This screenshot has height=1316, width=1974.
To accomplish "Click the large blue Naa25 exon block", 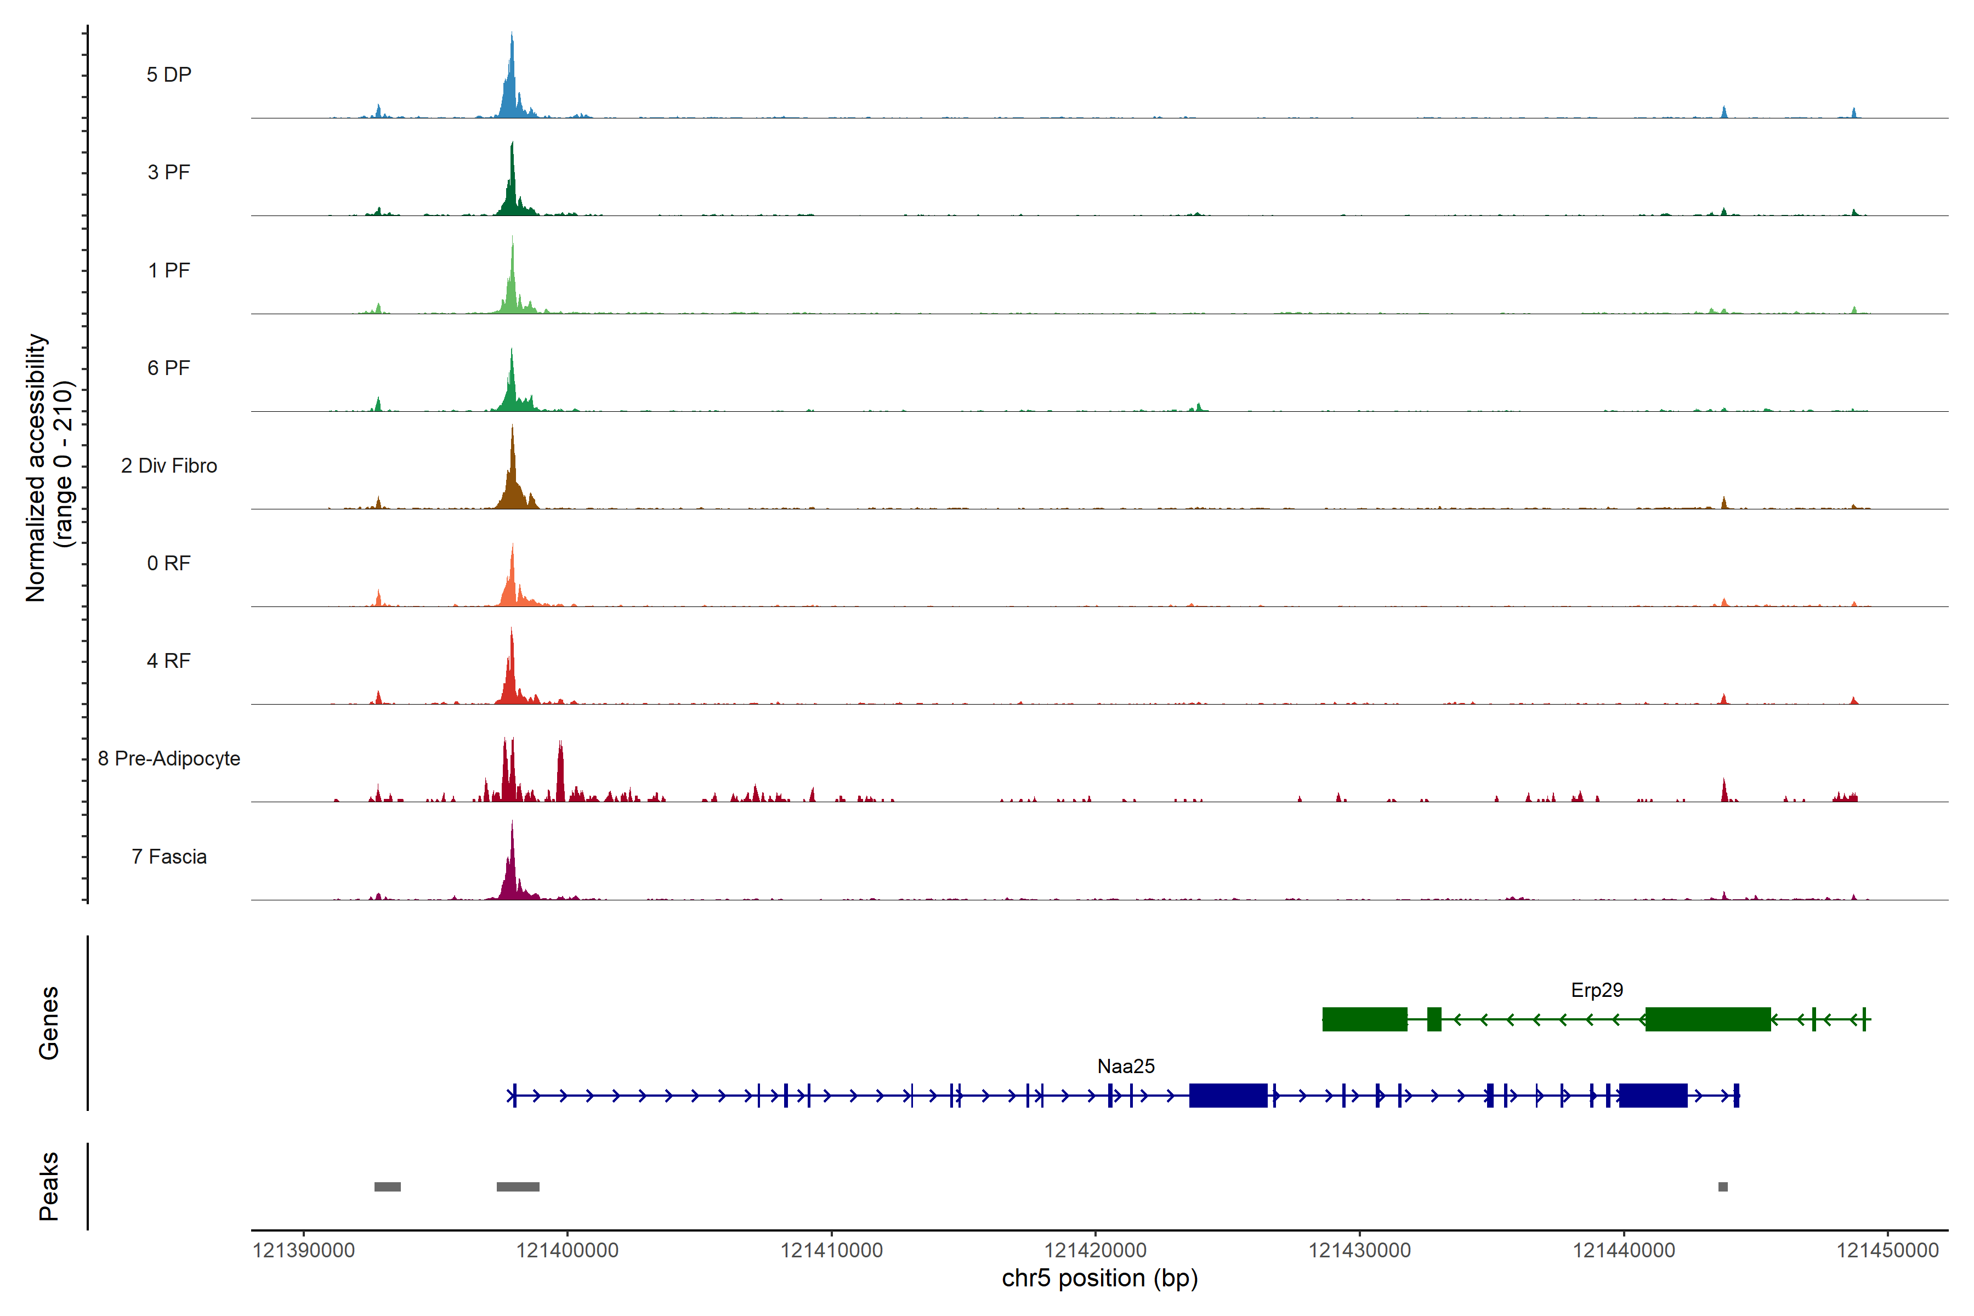I will pyautogui.click(x=1228, y=1095).
